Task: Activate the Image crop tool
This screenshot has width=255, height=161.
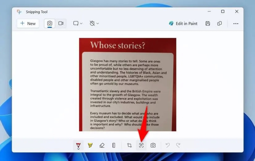Action: click(129, 145)
